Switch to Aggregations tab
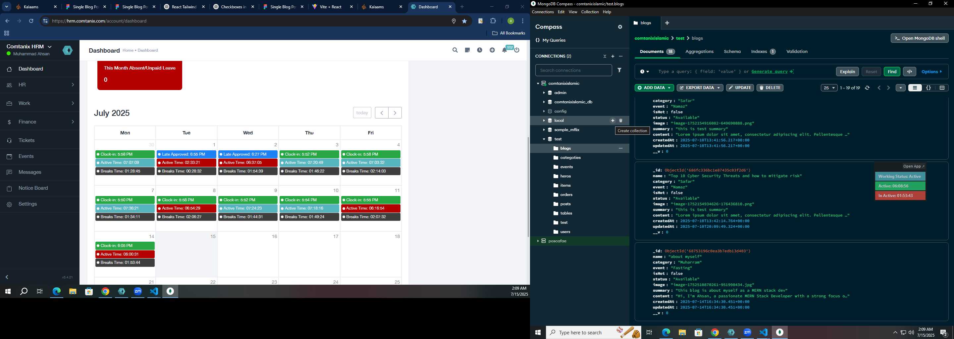The height and width of the screenshot is (339, 954). (x=699, y=51)
